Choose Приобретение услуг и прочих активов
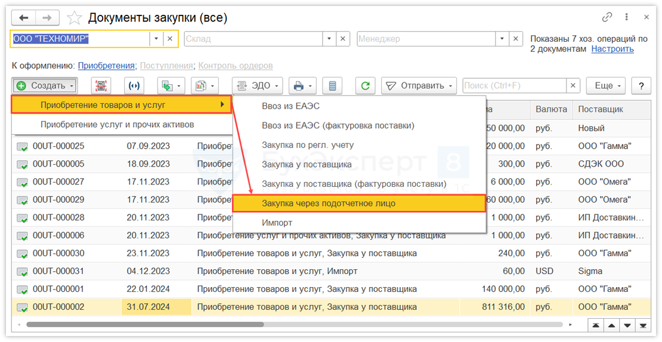 [x=117, y=125]
